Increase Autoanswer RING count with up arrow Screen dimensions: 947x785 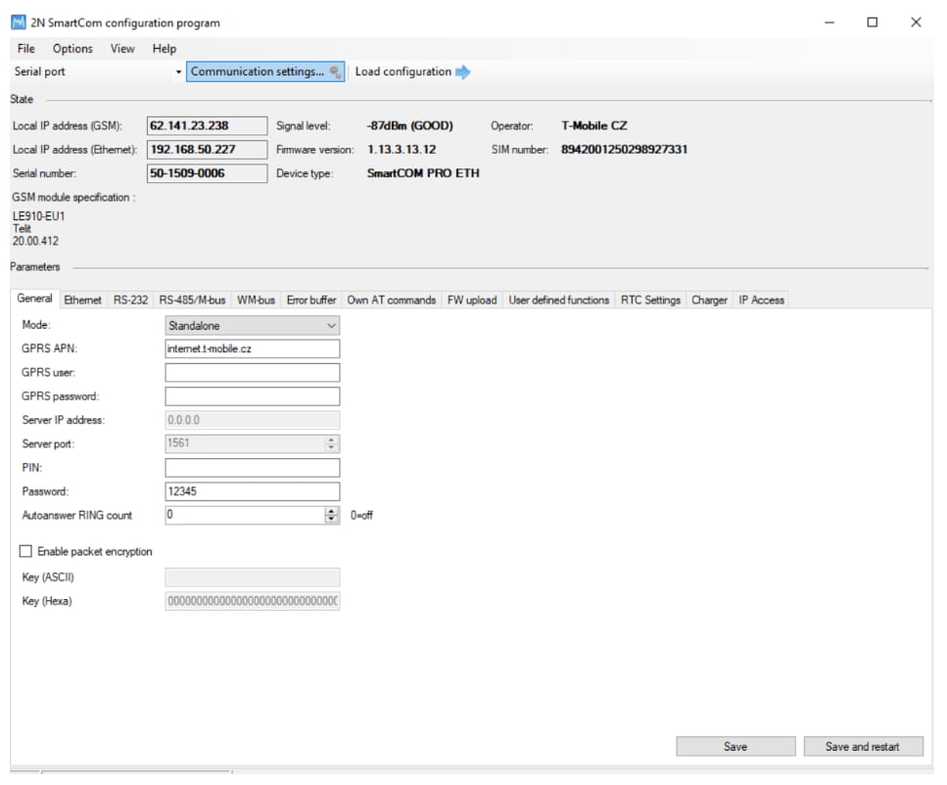coord(331,512)
